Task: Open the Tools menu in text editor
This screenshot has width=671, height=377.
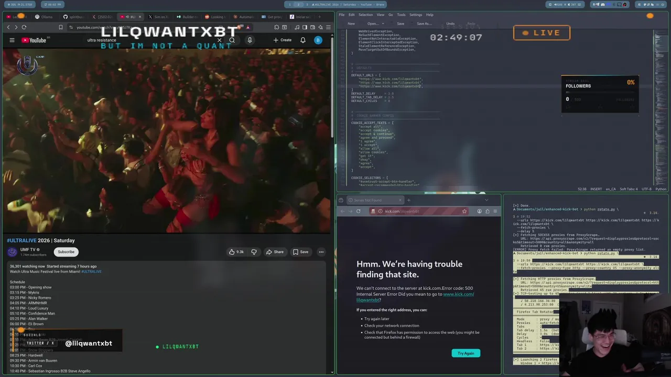Action: pos(401,15)
